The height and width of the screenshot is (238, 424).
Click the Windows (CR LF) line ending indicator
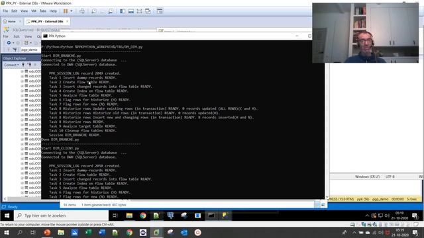[367, 177]
